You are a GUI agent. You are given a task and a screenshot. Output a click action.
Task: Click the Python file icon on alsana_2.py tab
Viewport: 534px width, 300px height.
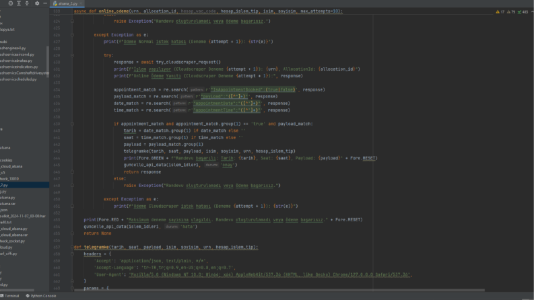click(x=55, y=3)
